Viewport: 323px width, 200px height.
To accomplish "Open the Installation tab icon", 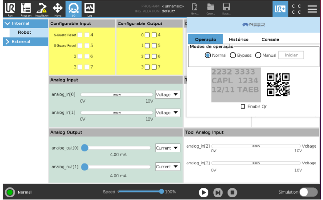I will pos(42,9).
